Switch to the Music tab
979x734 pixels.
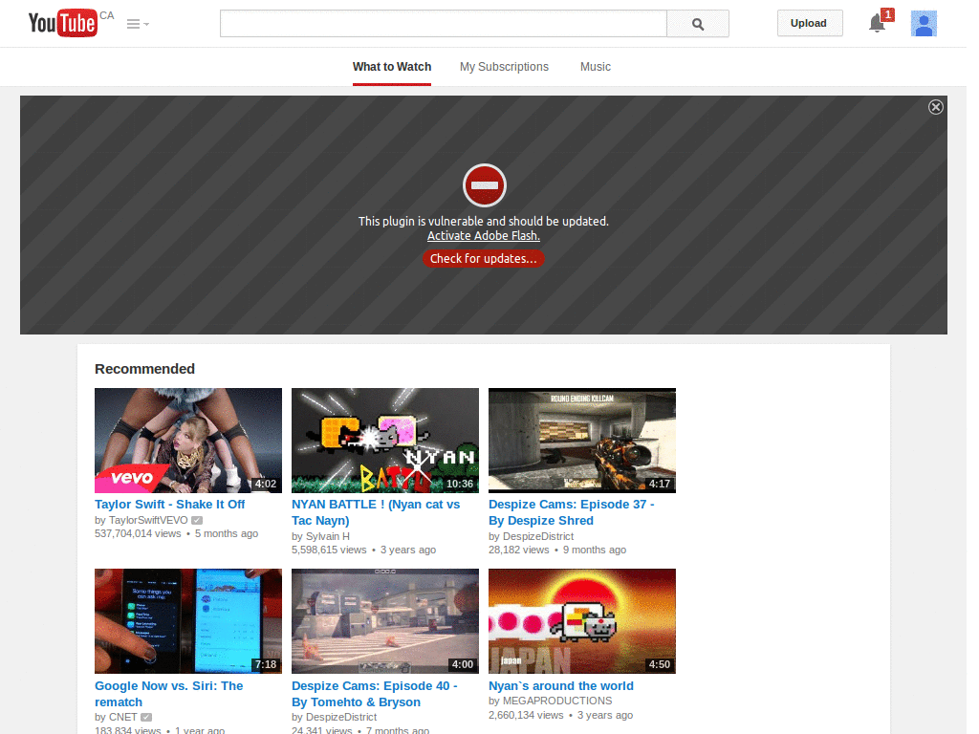point(595,67)
